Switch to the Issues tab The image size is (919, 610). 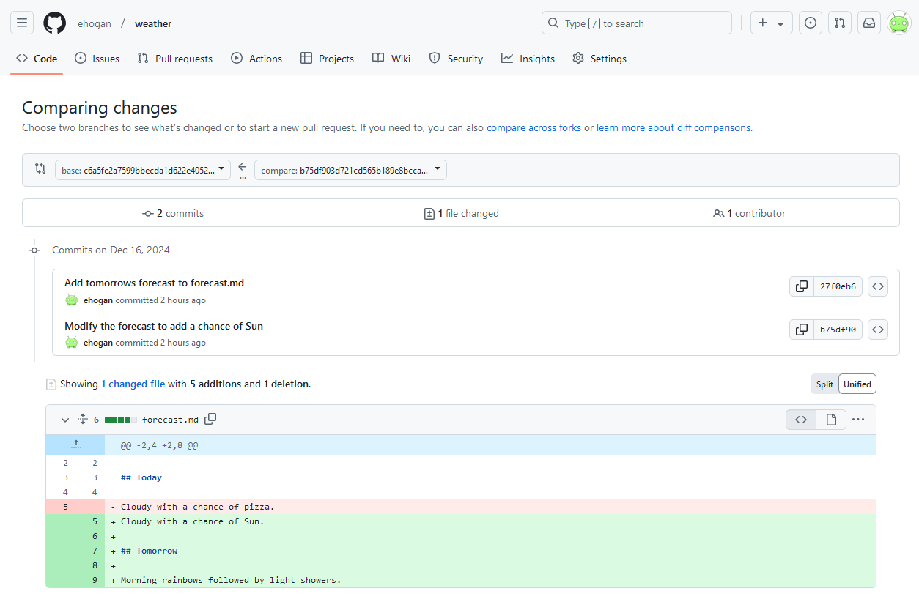(97, 59)
